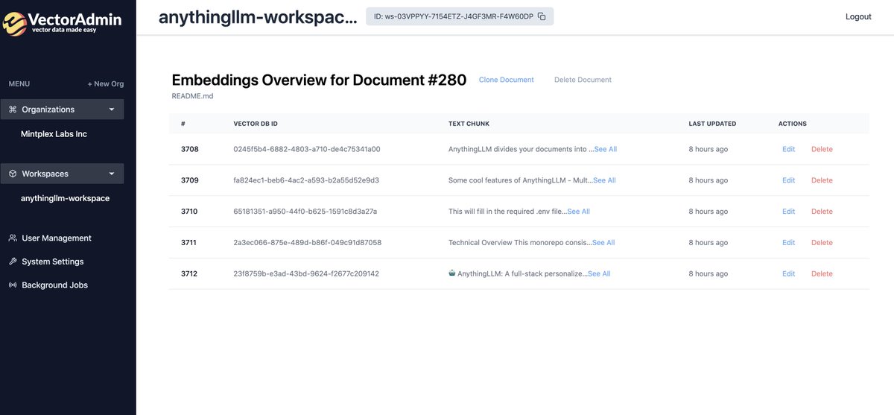894x415 pixels.
Task: Click the User Management people icon
Action: click(13, 238)
